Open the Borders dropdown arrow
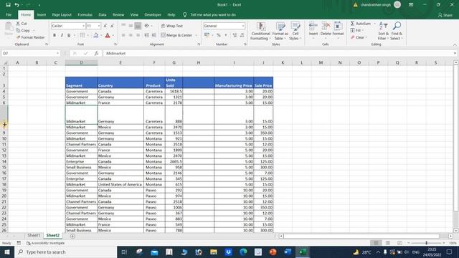Image resolution: width=459 pixels, height=258 pixels. click(87, 35)
